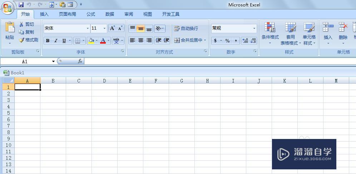Screen dimensions: 356x174
Task: Open 条件格式 conditional formatting
Action: pyautogui.click(x=270, y=33)
